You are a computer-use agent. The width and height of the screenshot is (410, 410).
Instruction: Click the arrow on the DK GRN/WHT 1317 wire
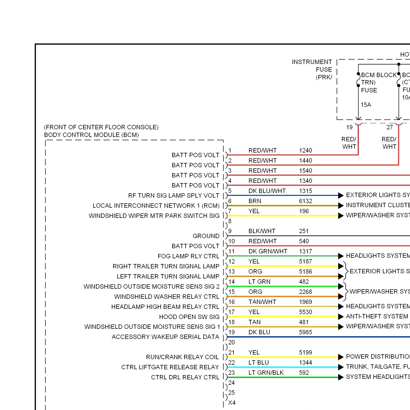coord(341,256)
